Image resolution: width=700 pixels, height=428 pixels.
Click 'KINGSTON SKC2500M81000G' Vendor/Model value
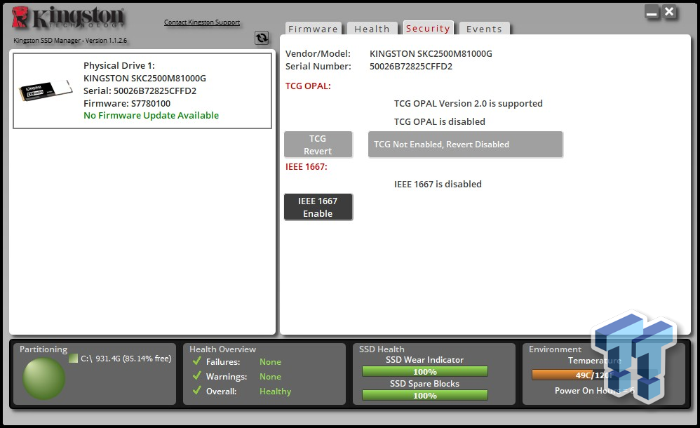coord(431,53)
